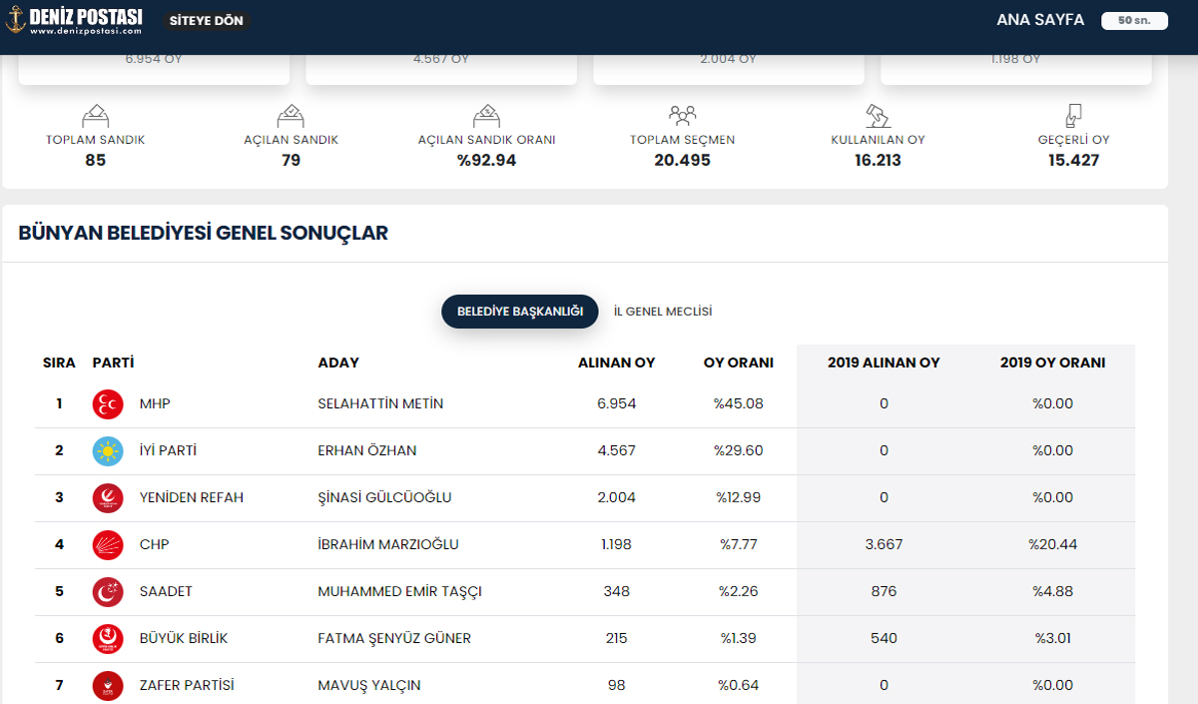Click the MHP party logo
The height and width of the screenshot is (704, 1198).
coord(108,404)
